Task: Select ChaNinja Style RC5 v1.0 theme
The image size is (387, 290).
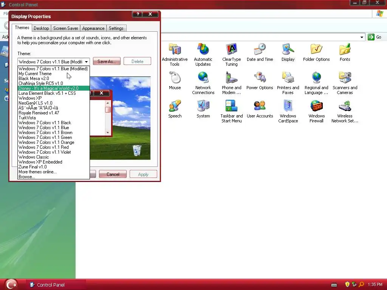Action: [x=53, y=83]
